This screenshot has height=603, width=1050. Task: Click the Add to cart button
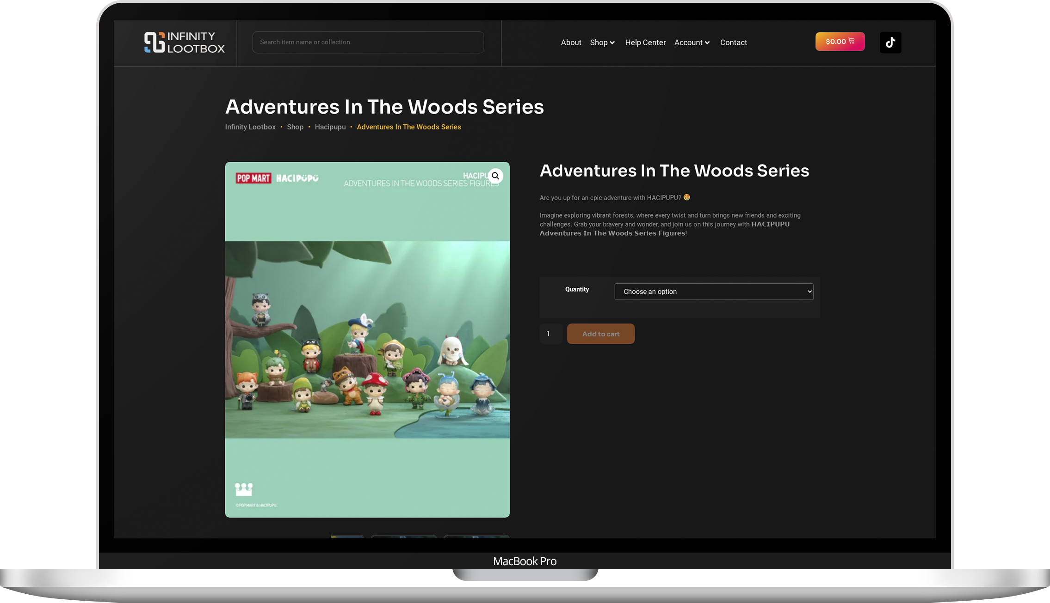point(601,334)
